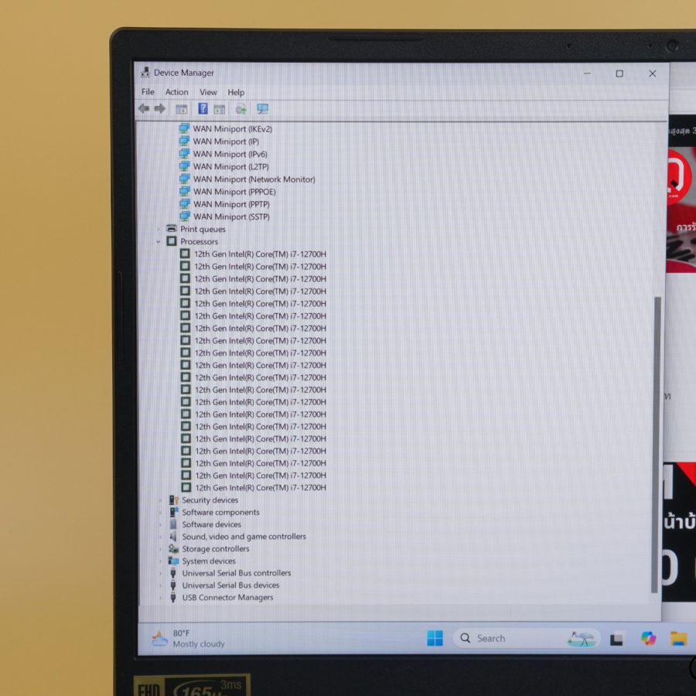Click the Software devices category icon
Viewport: 696px width, 696px height.
(x=173, y=524)
